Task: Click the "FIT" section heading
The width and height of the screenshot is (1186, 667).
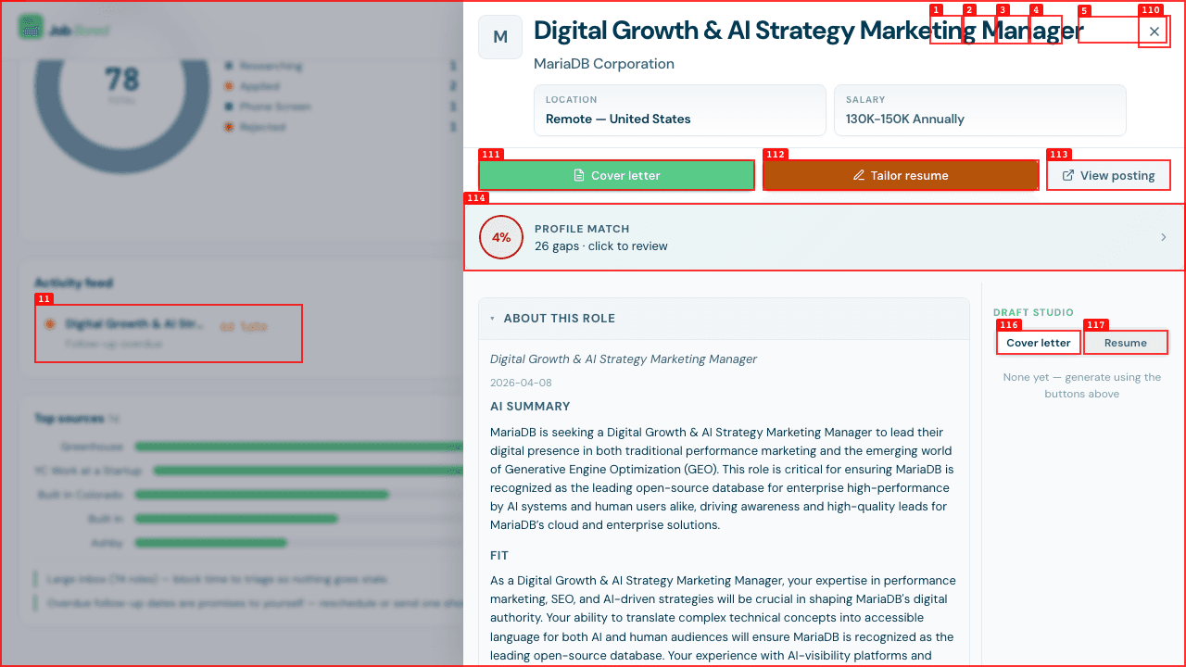Action: 499,555
